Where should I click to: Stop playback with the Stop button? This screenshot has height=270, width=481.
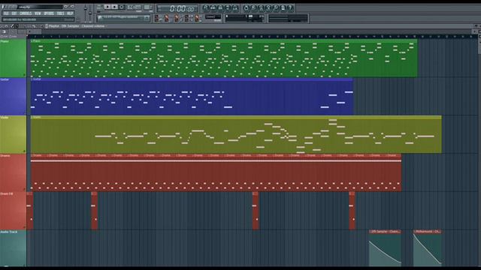click(x=114, y=7)
